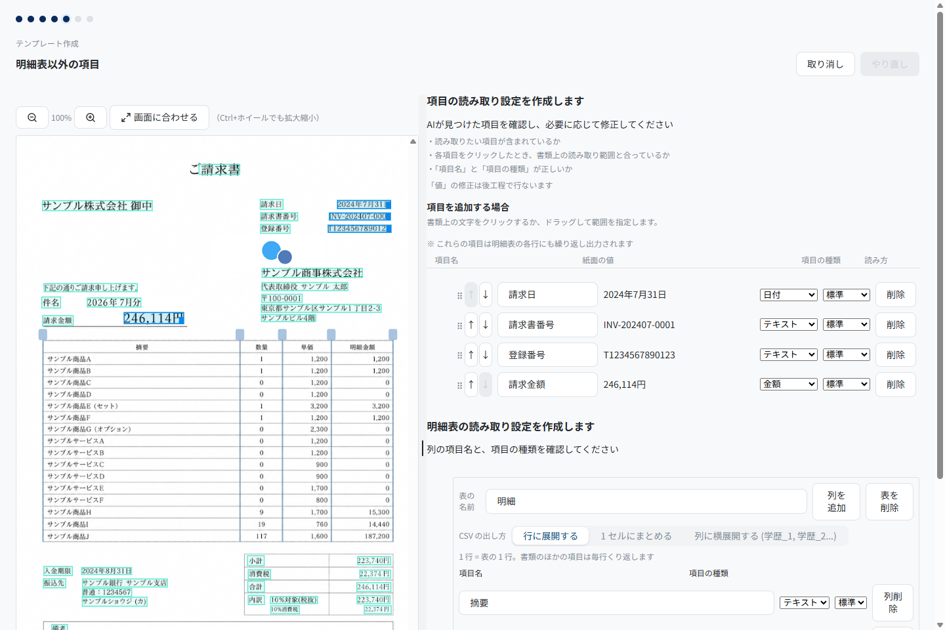
Task: Open the 日付 type dropdown for 請求日
Action: 789,295
